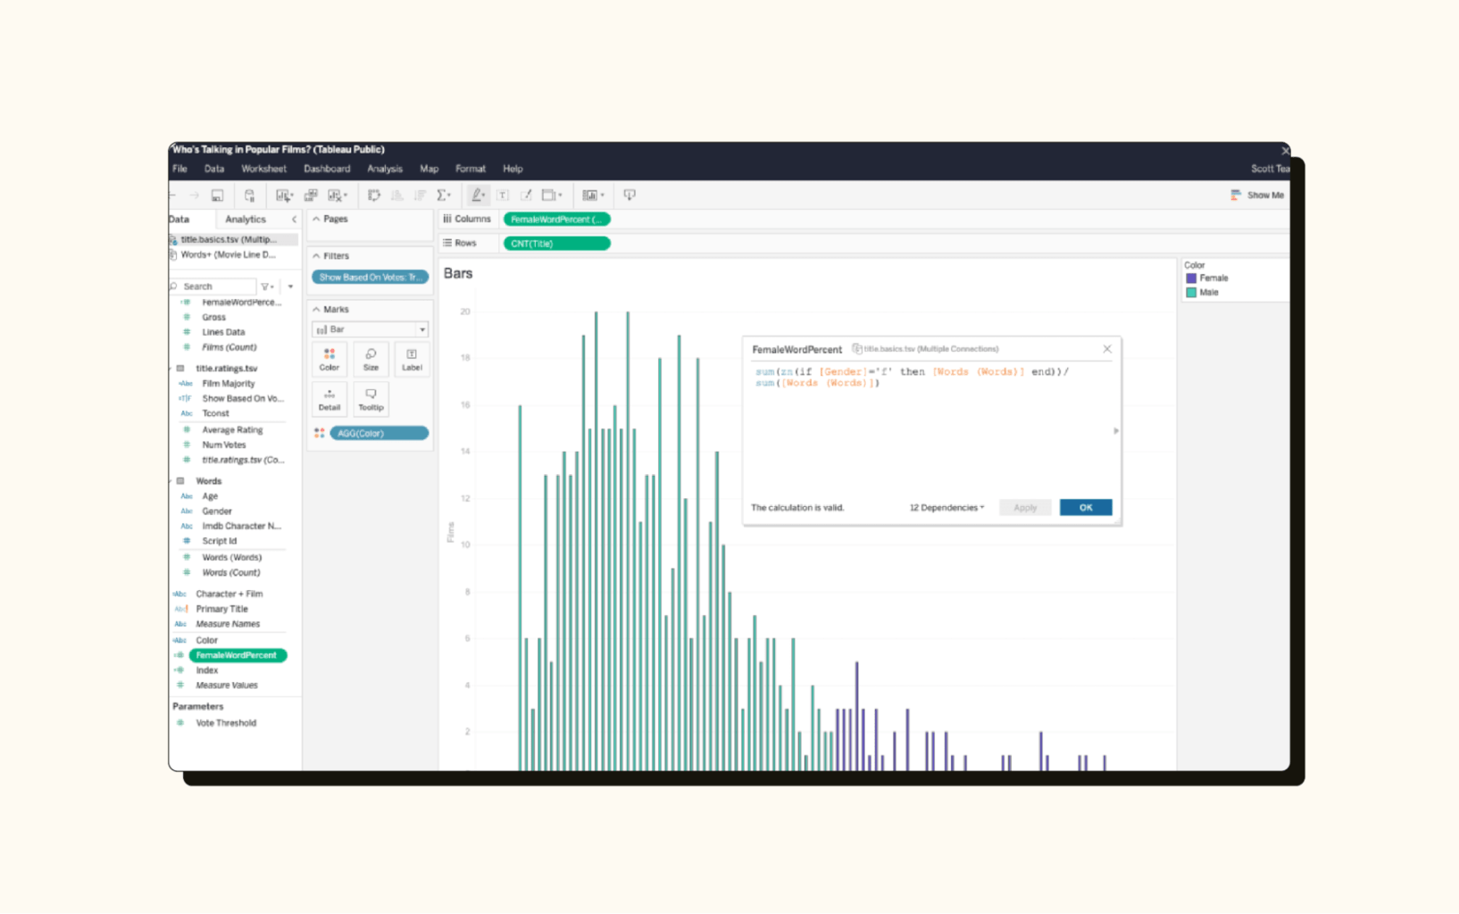The width and height of the screenshot is (1459, 914).
Task: Select the FemaleWordPercent field in the Data pane
Action: tap(237, 654)
